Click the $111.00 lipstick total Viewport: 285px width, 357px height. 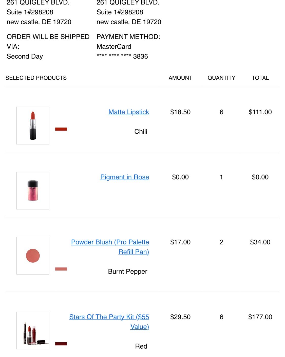[x=260, y=112]
